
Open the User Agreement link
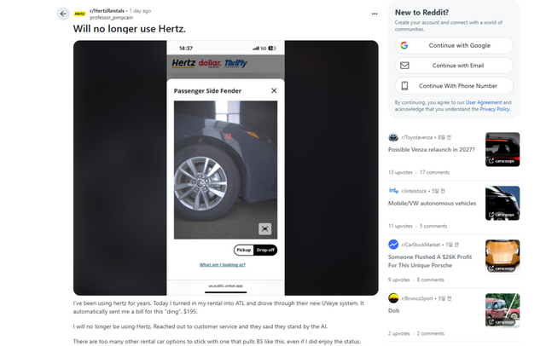click(x=484, y=102)
